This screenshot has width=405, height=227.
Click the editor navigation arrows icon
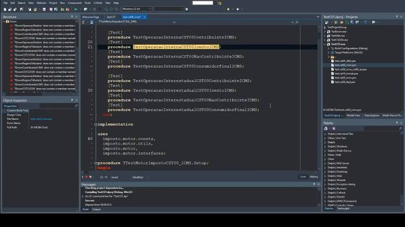(84, 22)
